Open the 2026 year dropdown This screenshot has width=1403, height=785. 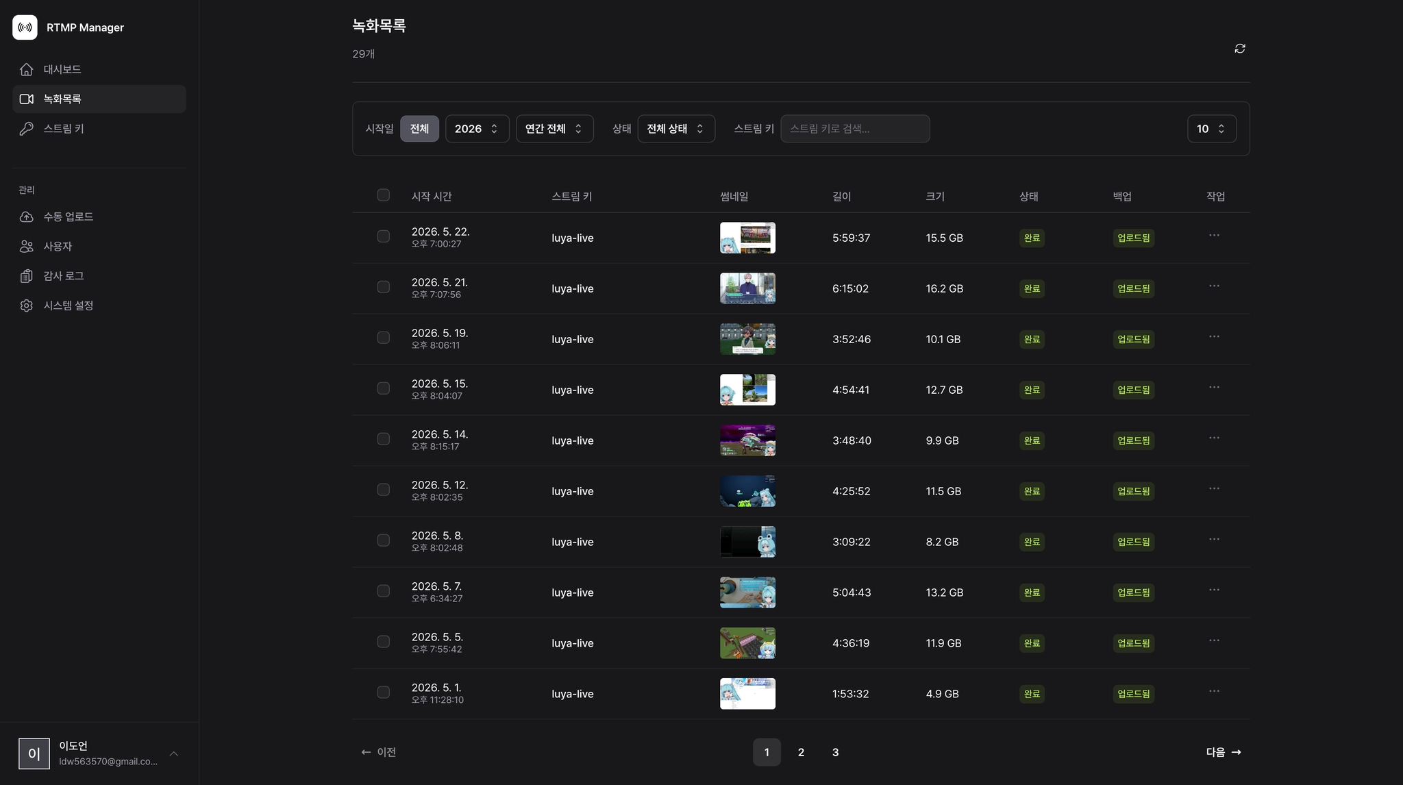(x=477, y=129)
